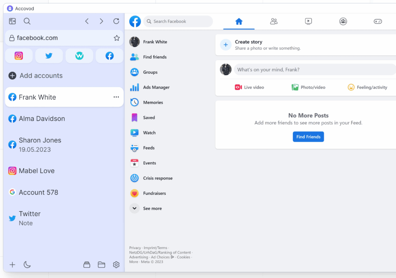Open the Privacy footer link
Viewport: 396px width, 278px height.
click(135, 248)
